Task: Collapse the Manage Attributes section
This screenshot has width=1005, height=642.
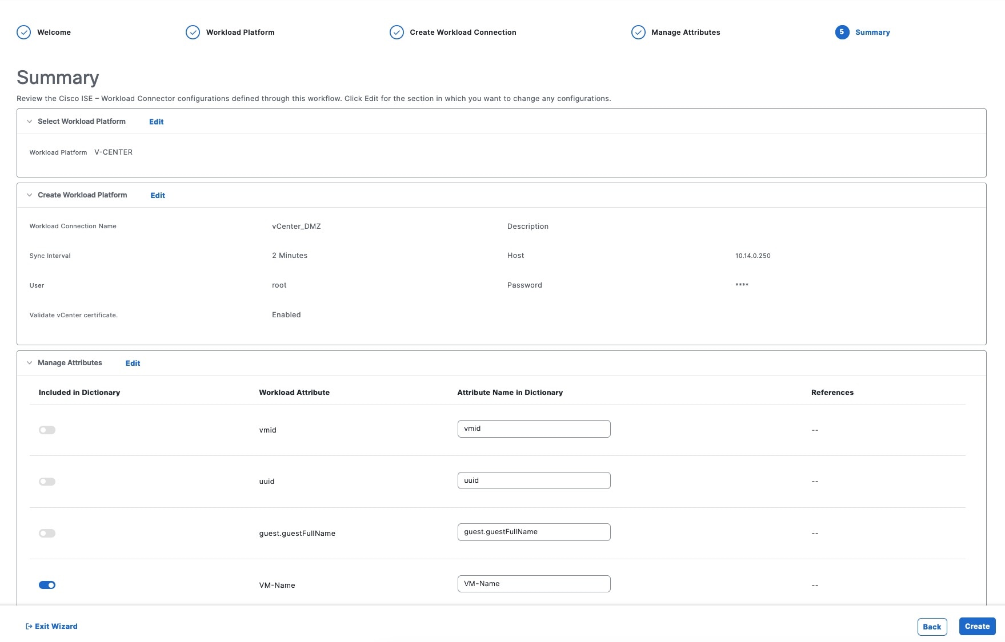Action: tap(30, 363)
